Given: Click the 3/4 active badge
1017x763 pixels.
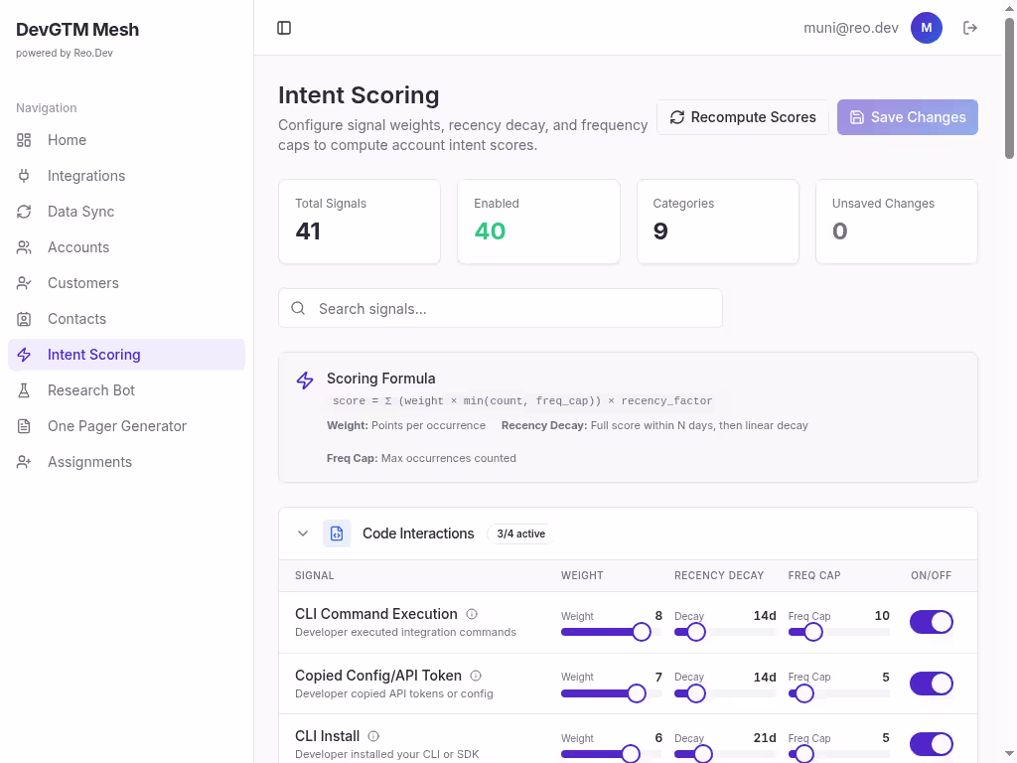Looking at the screenshot, I should click(520, 534).
